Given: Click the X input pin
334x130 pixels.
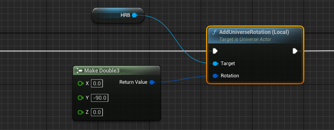Looking at the screenshot, I should pos(81,83).
